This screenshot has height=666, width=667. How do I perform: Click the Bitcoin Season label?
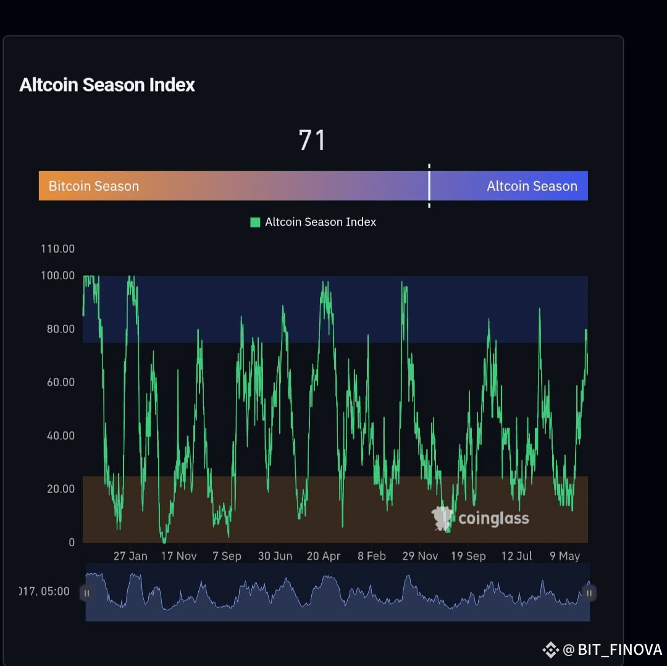[x=94, y=186]
